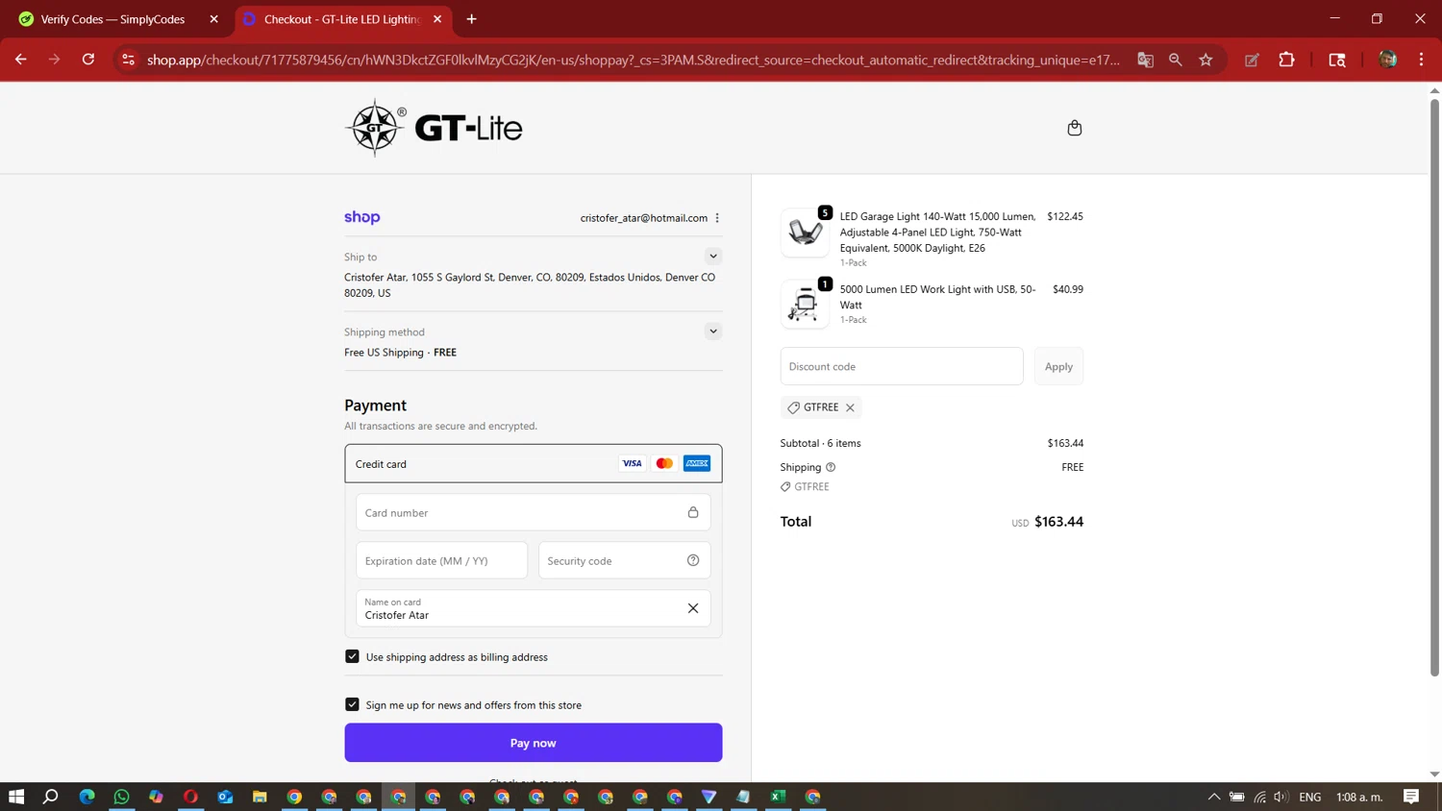This screenshot has width=1442, height=811.
Task: Click the Pay now button
Action: click(x=534, y=743)
